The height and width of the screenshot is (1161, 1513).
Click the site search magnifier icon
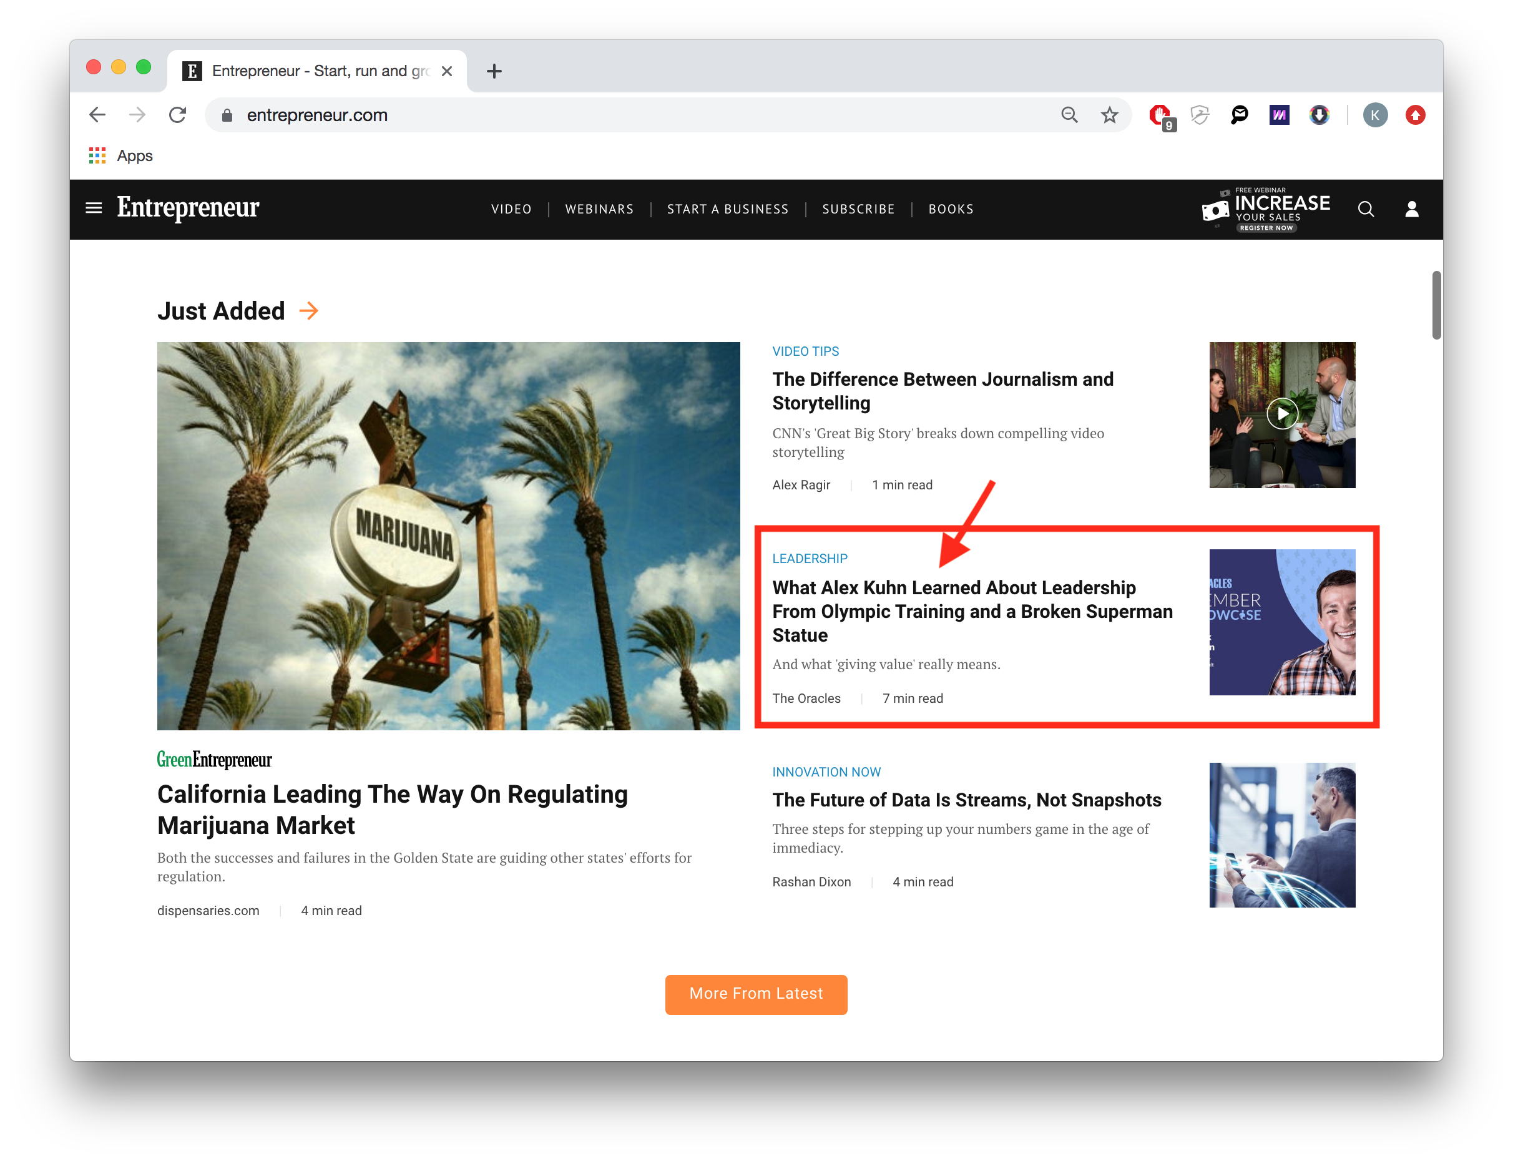1365,208
